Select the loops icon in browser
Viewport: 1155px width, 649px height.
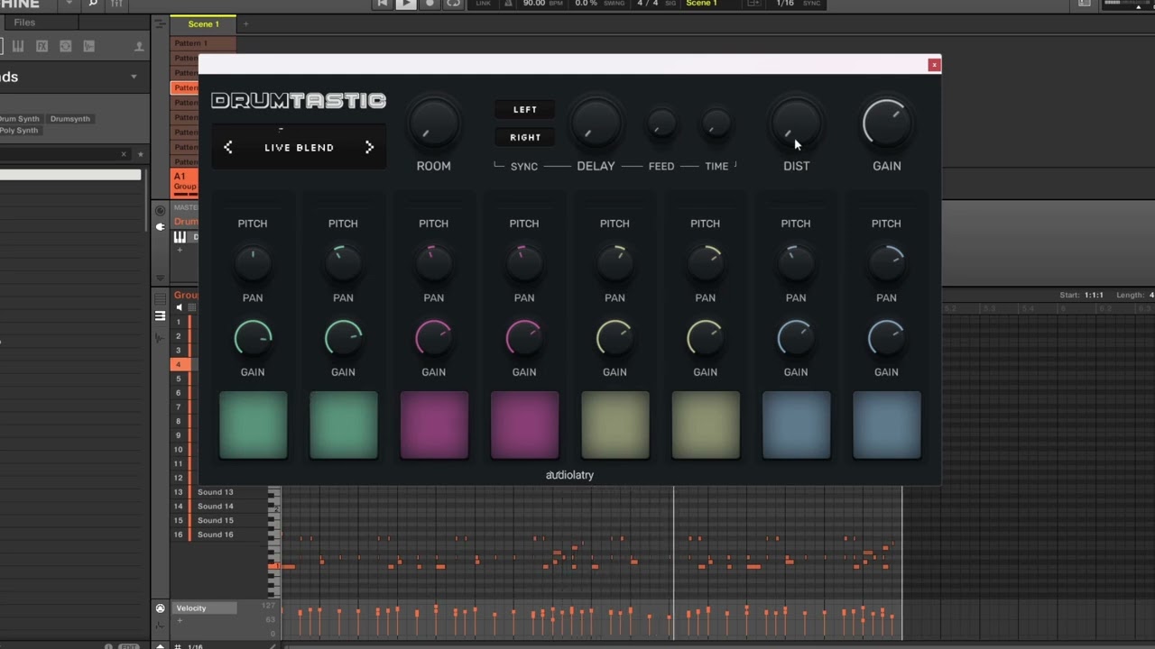click(65, 46)
